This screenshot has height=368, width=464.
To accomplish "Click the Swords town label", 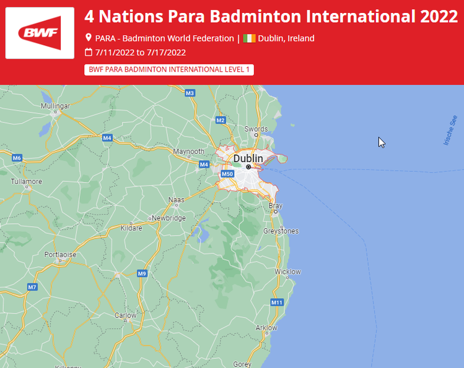I will [x=256, y=129].
